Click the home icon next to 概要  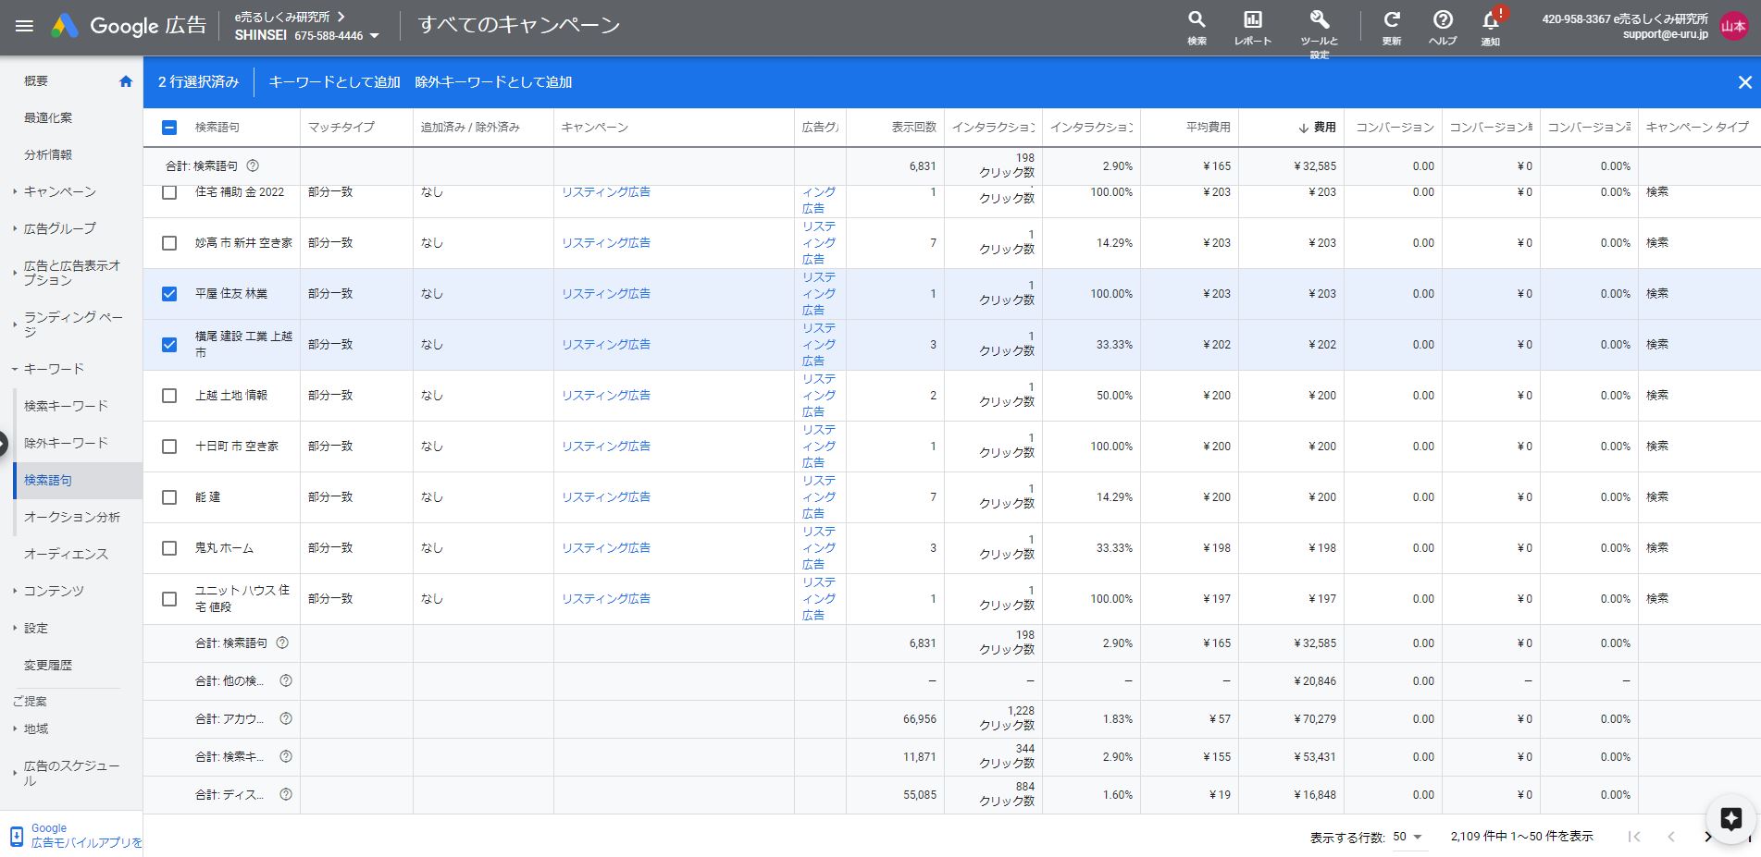[x=126, y=81]
